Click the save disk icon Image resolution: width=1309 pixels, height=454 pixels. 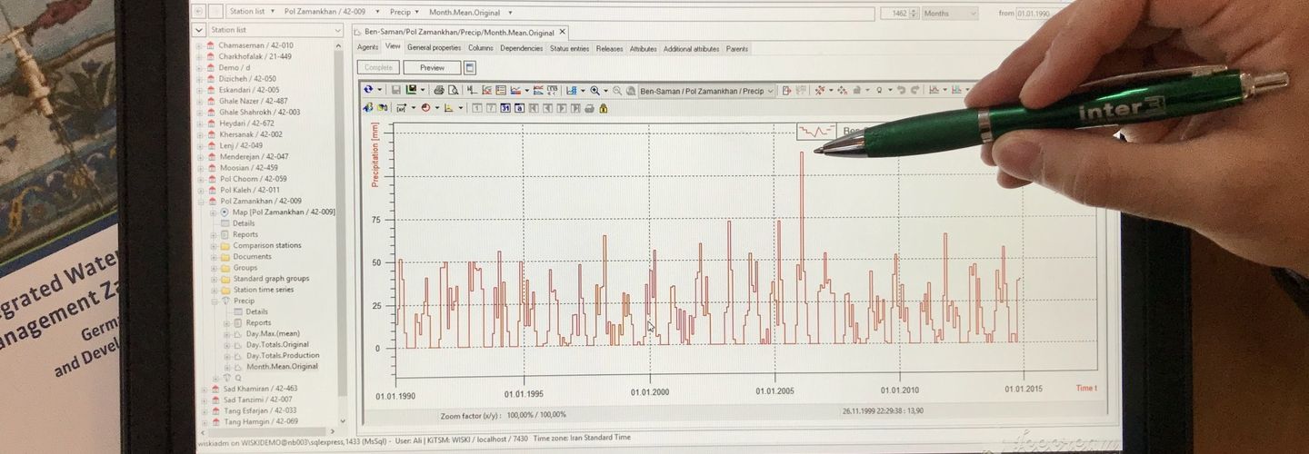click(x=395, y=90)
